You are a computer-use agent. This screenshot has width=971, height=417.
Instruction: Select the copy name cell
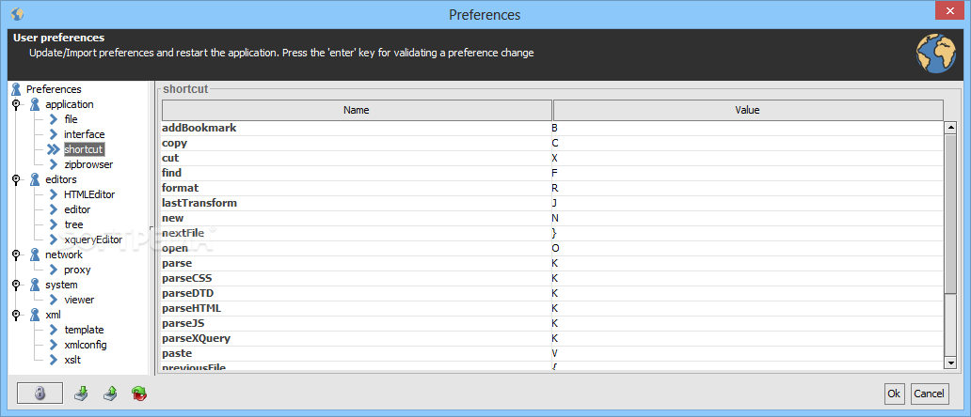[x=356, y=144]
